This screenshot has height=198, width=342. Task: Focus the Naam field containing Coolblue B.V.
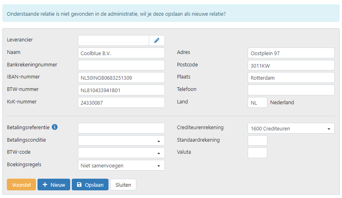(121, 53)
